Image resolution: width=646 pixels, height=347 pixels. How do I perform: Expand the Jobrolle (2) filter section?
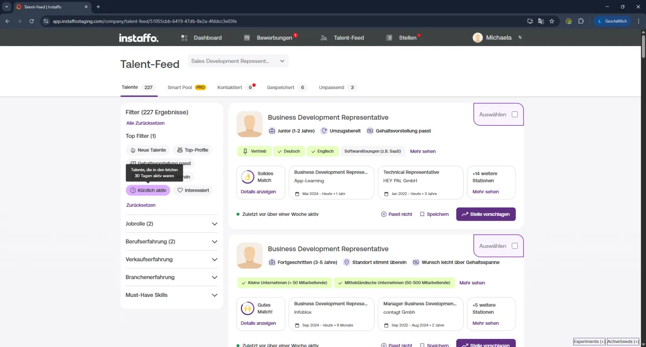coord(172,224)
